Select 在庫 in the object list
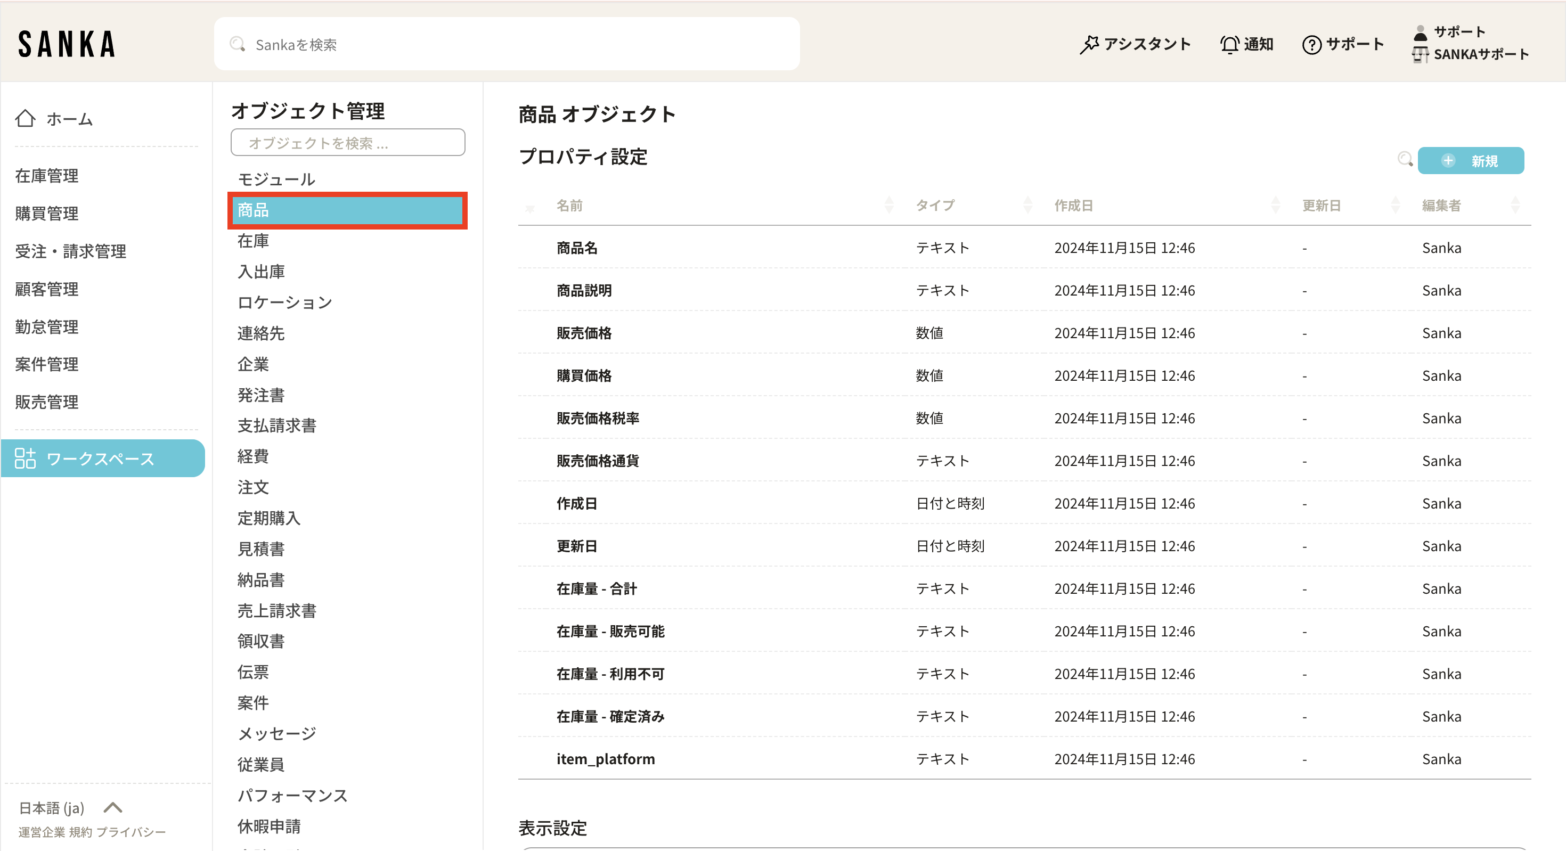 [253, 241]
